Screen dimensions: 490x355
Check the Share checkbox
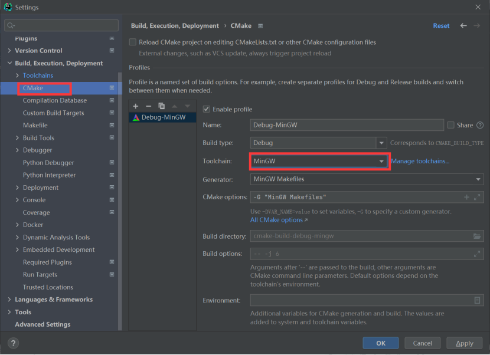450,125
